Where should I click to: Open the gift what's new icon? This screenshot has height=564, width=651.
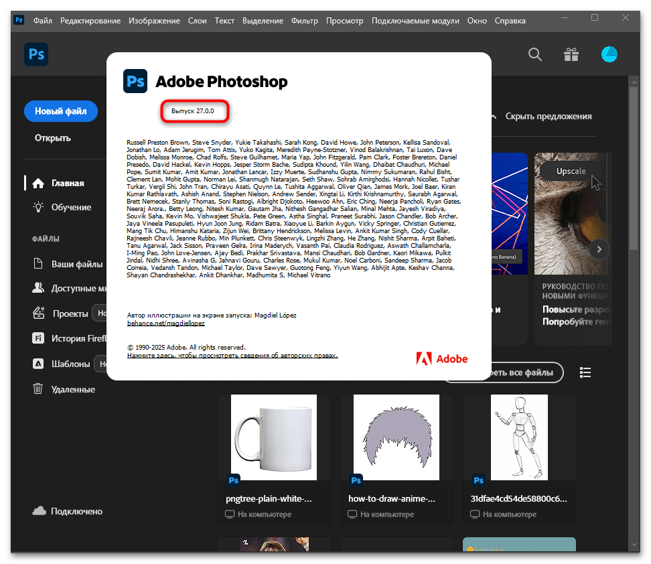(571, 54)
